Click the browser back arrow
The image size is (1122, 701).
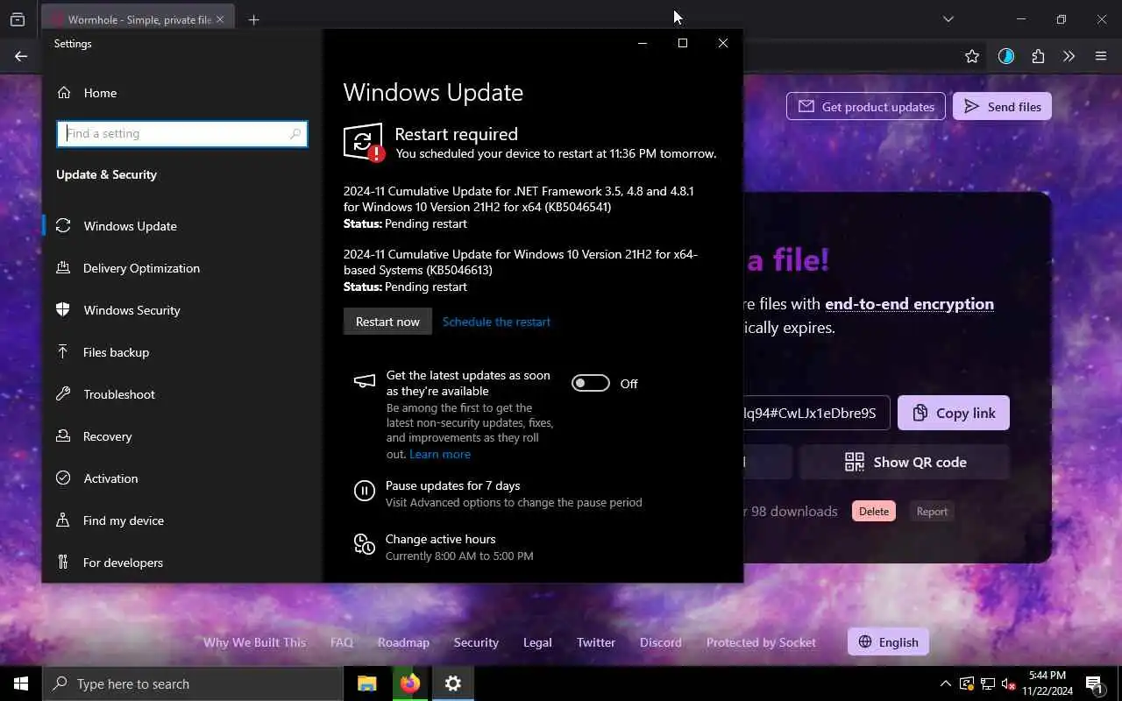coord(21,56)
